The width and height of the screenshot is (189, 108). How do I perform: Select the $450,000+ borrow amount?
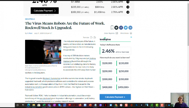coord(124,87)
